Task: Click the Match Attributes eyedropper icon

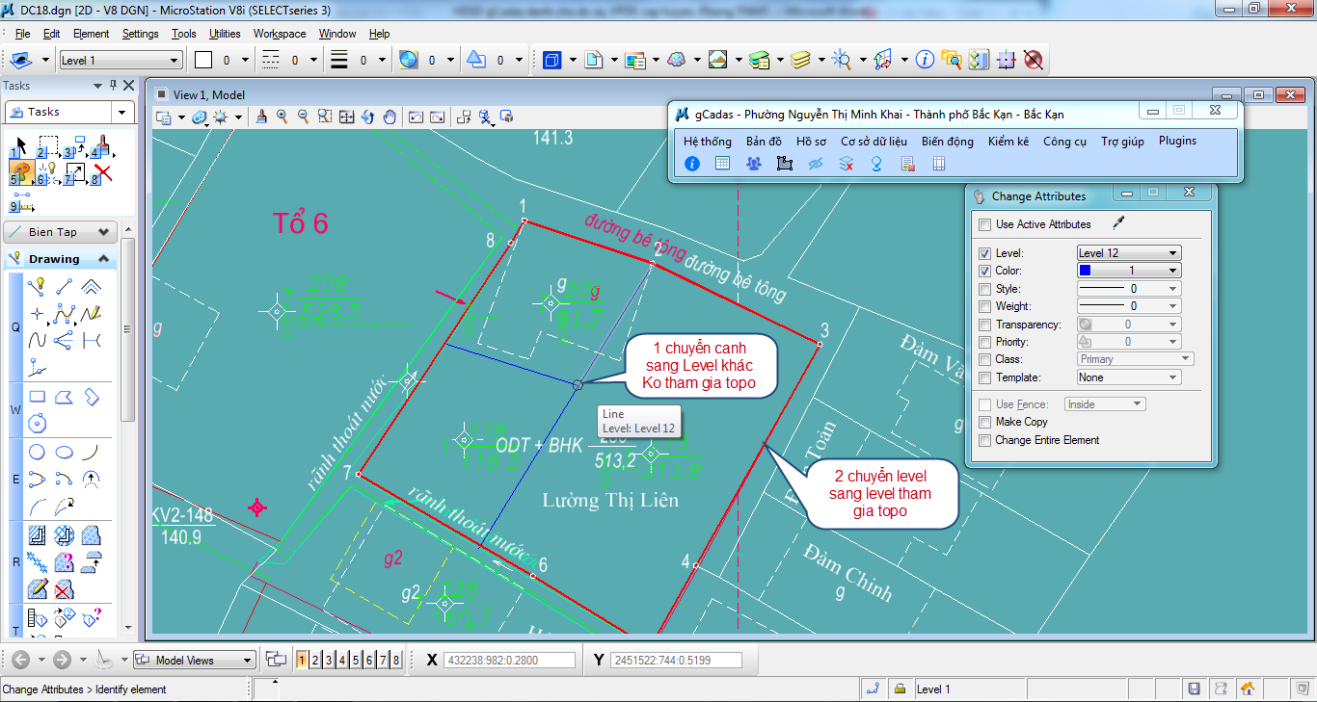Action: pos(1118,223)
